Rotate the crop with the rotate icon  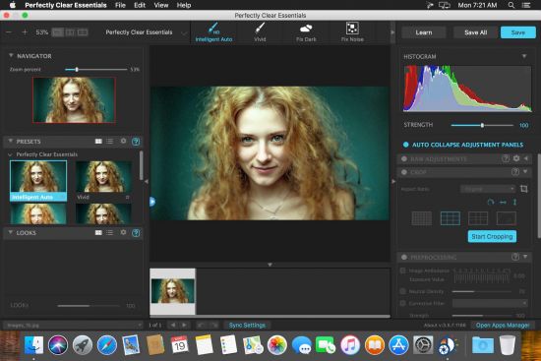click(490, 203)
